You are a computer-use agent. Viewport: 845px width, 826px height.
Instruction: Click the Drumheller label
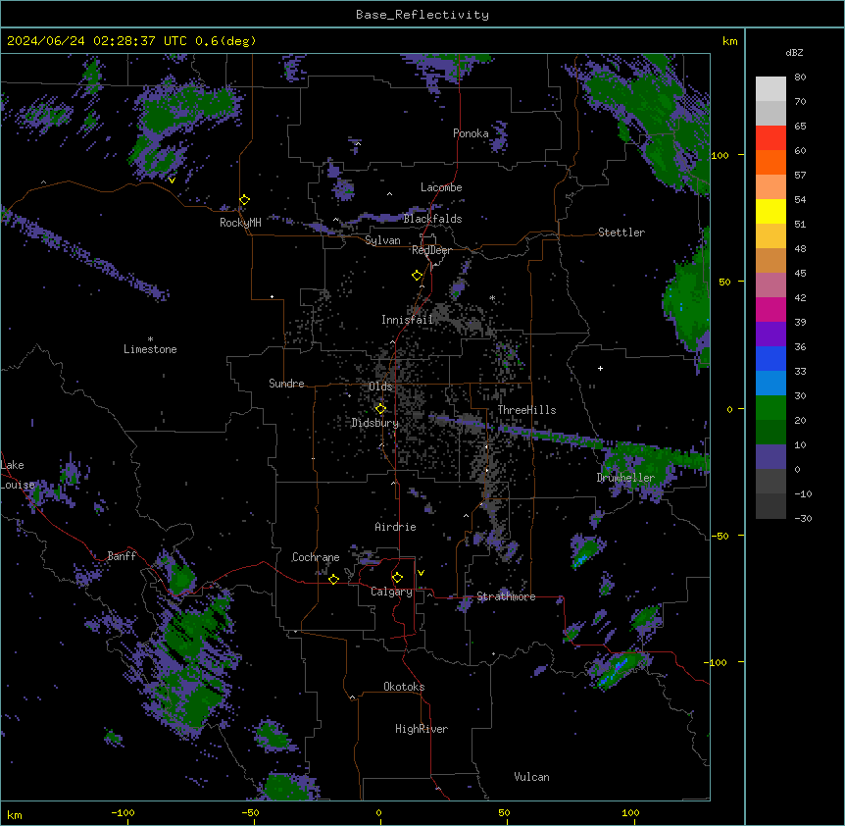[625, 478]
